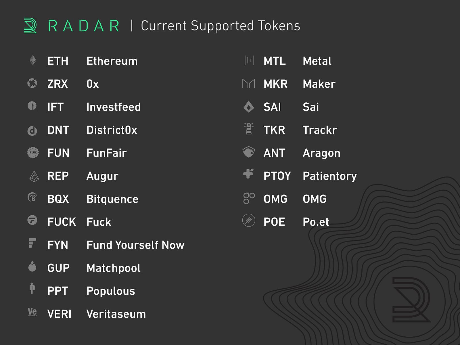This screenshot has height=345, width=460.
Task: Click the Po.et feather icon
Action: 249,221
